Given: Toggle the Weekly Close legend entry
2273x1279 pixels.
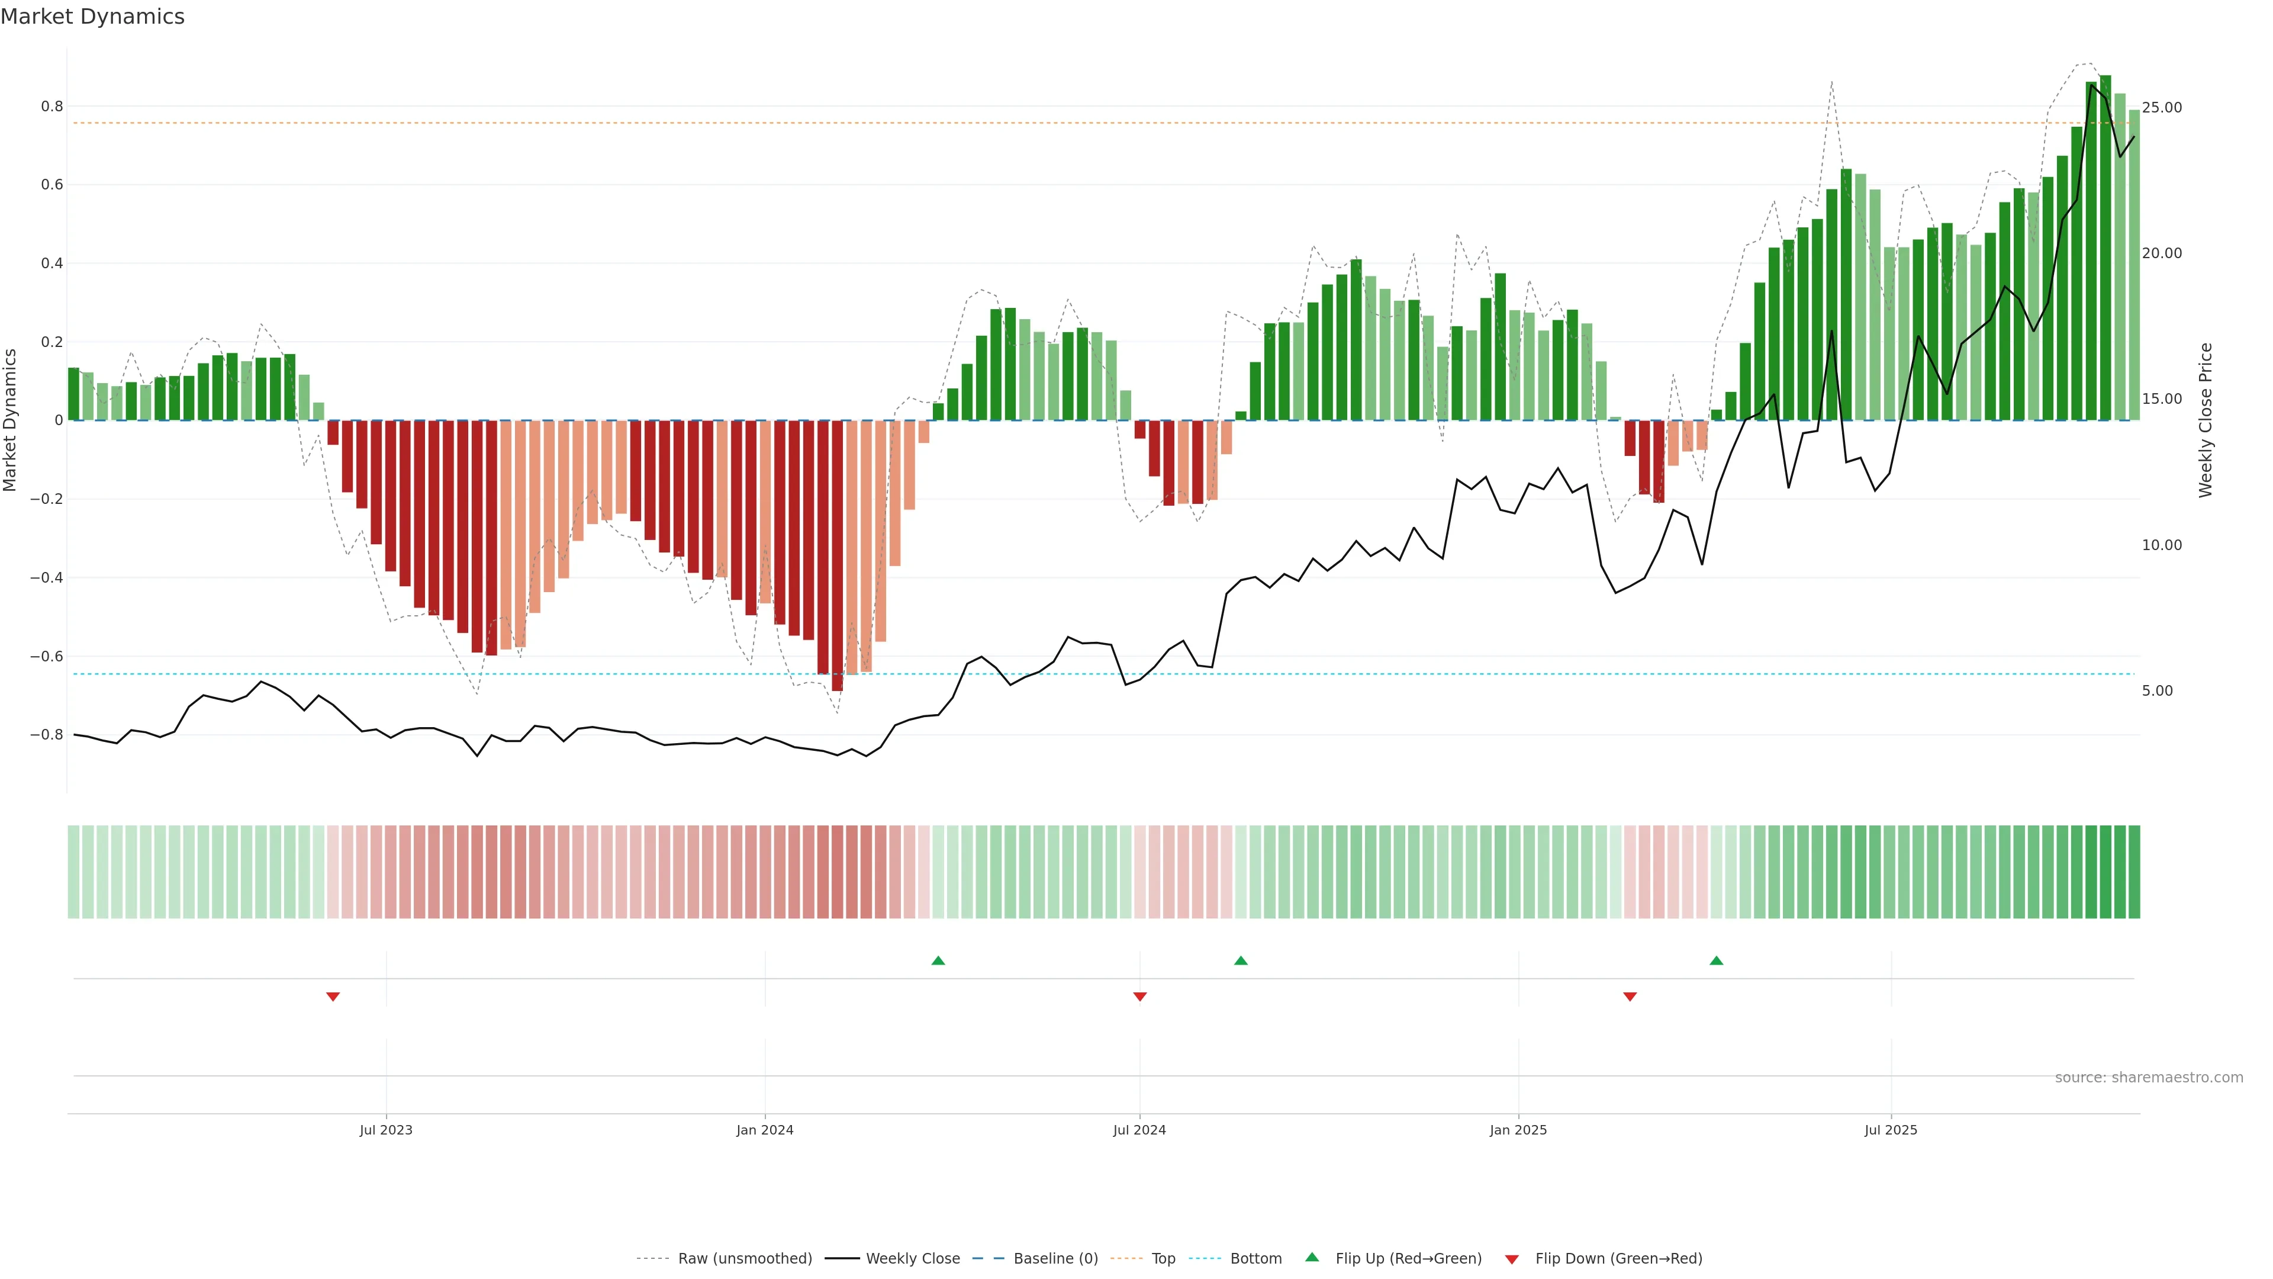Looking at the screenshot, I should point(912,1259).
